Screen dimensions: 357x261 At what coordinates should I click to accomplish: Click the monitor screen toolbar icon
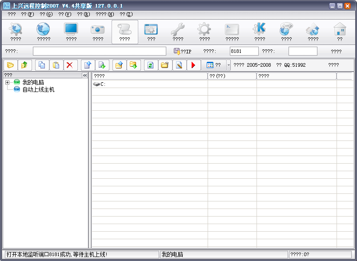pos(71,32)
